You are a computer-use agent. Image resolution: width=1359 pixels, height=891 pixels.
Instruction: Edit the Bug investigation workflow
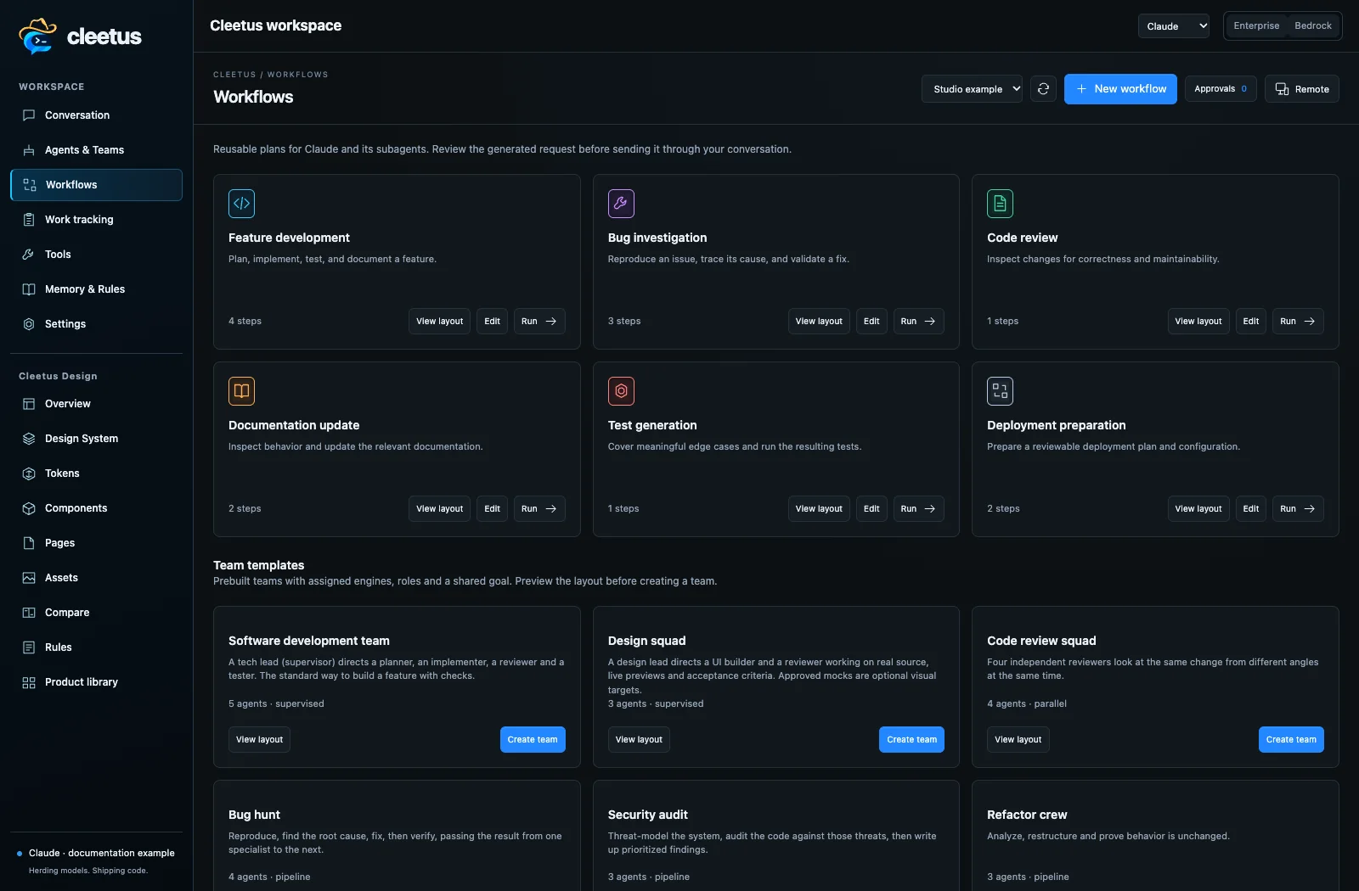click(871, 322)
